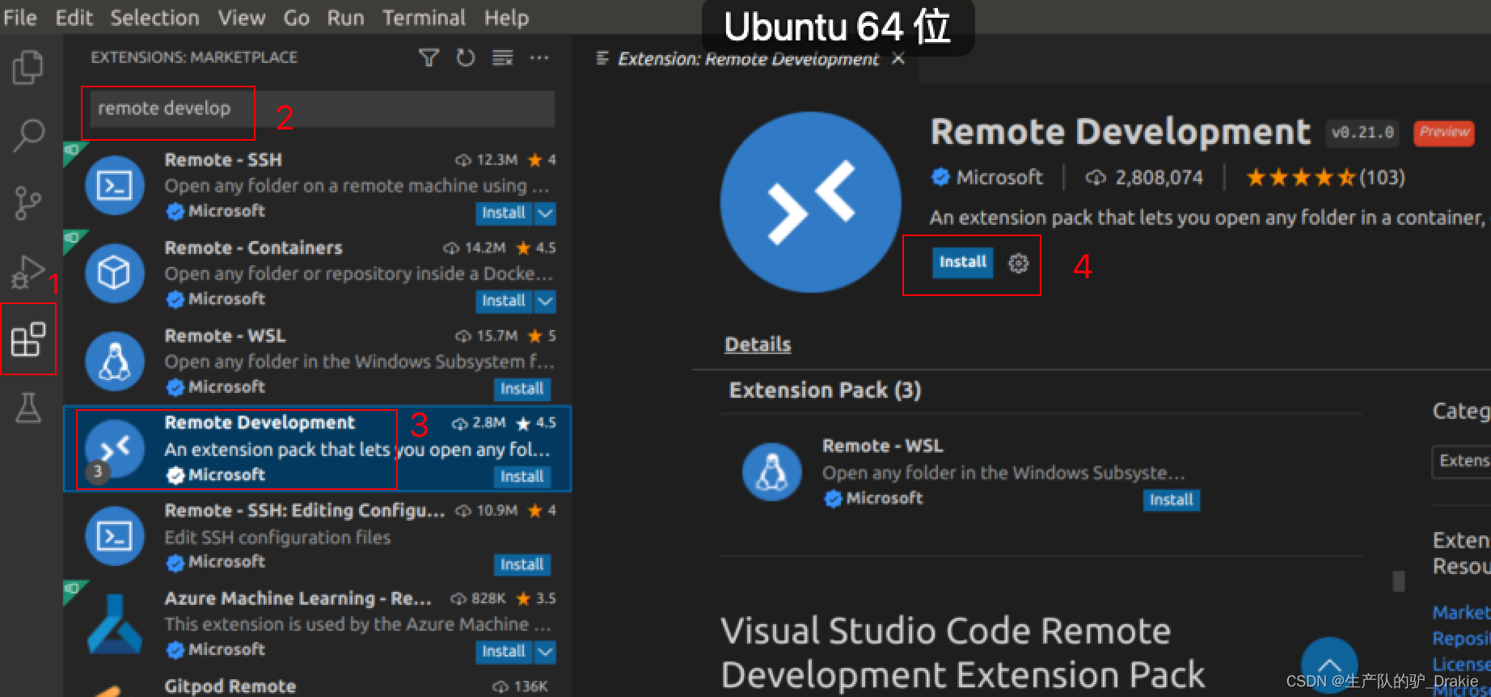The image size is (1491, 697).
Task: Open the Extensions view icon
Action: (x=28, y=339)
